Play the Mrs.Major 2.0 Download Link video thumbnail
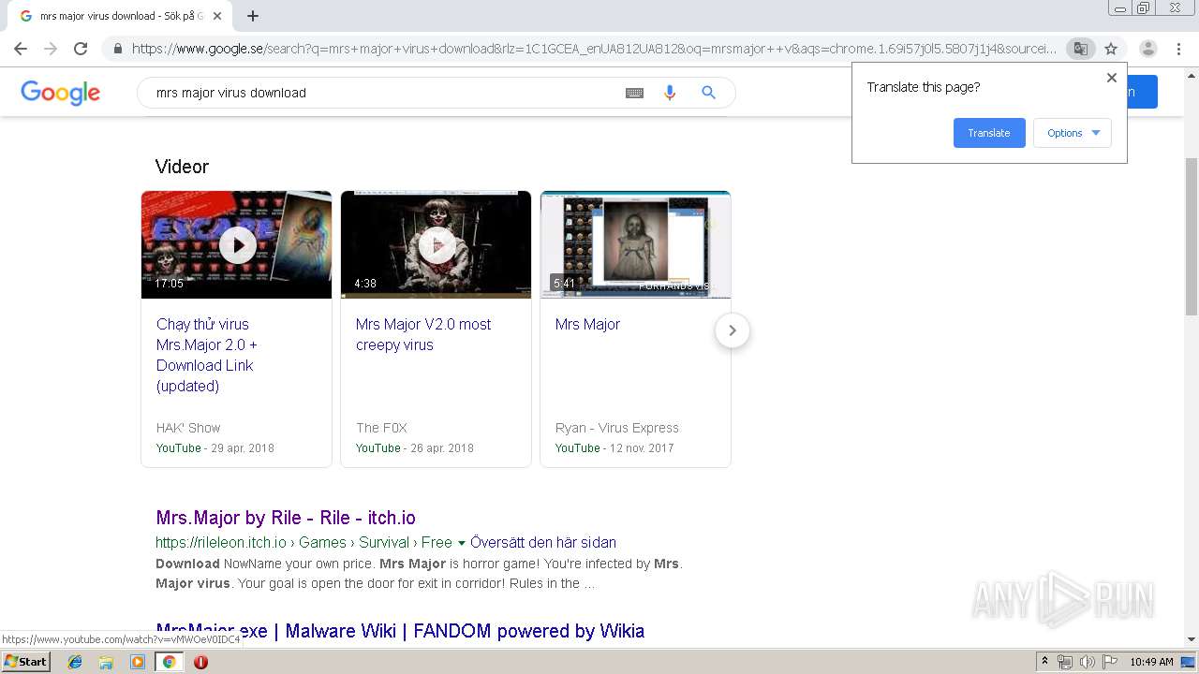This screenshot has width=1199, height=674. [x=237, y=245]
